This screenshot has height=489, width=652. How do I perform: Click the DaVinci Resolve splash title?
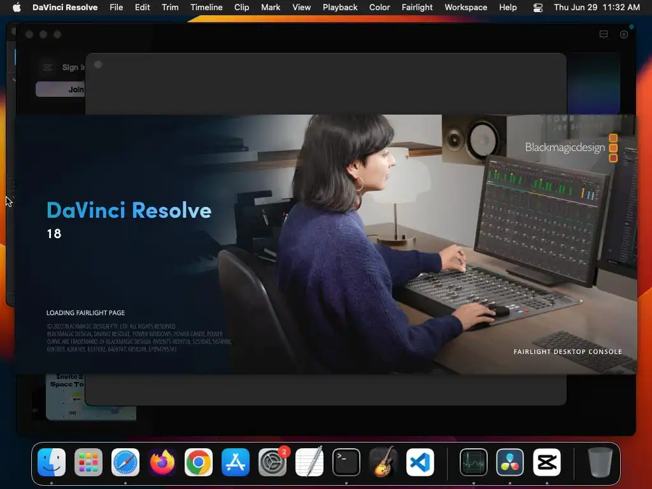pos(129,210)
